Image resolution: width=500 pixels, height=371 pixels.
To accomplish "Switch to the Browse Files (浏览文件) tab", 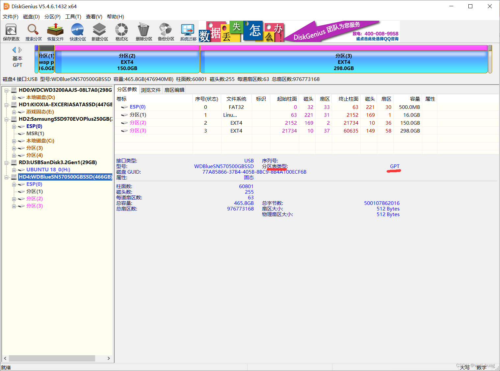I will (151, 90).
